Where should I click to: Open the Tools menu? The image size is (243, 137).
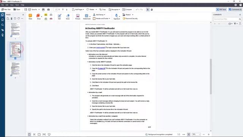(17, 5)
